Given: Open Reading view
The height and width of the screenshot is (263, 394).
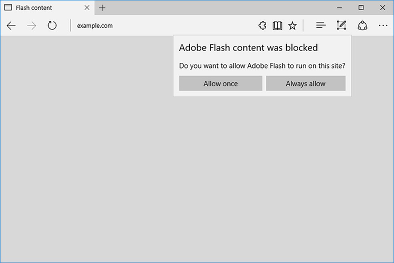Looking at the screenshot, I should click(x=277, y=25).
